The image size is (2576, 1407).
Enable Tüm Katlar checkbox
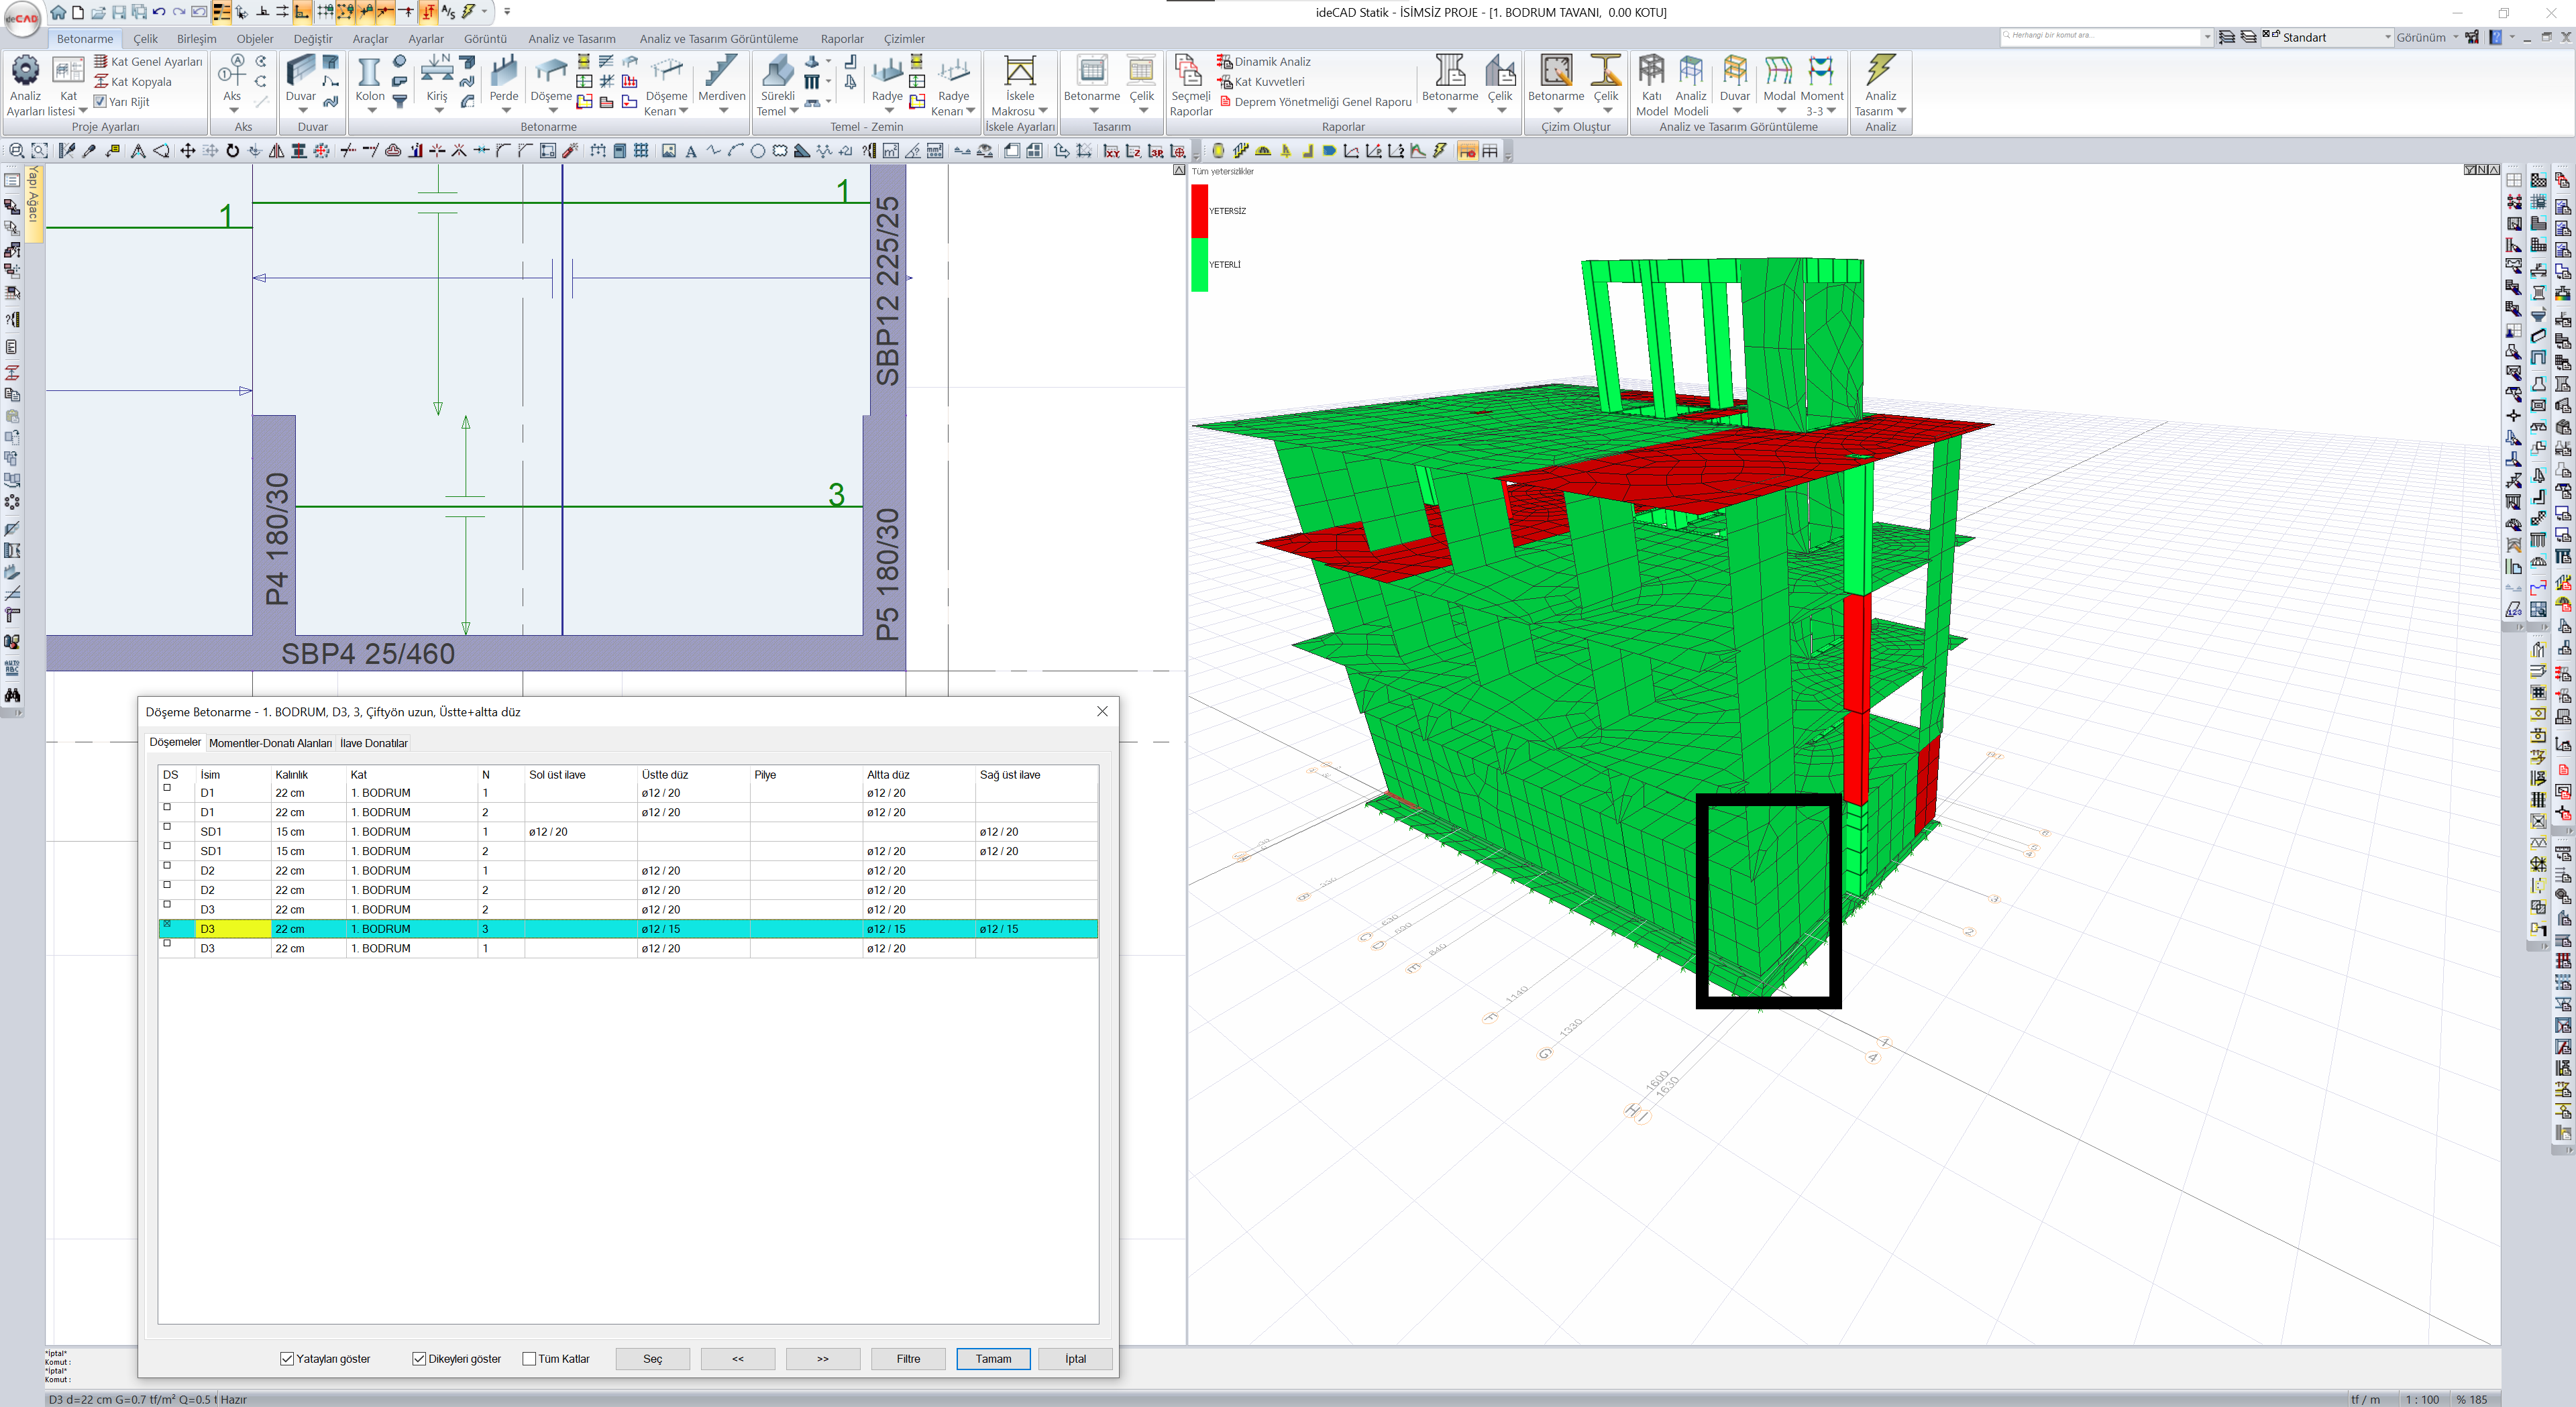coord(529,1359)
